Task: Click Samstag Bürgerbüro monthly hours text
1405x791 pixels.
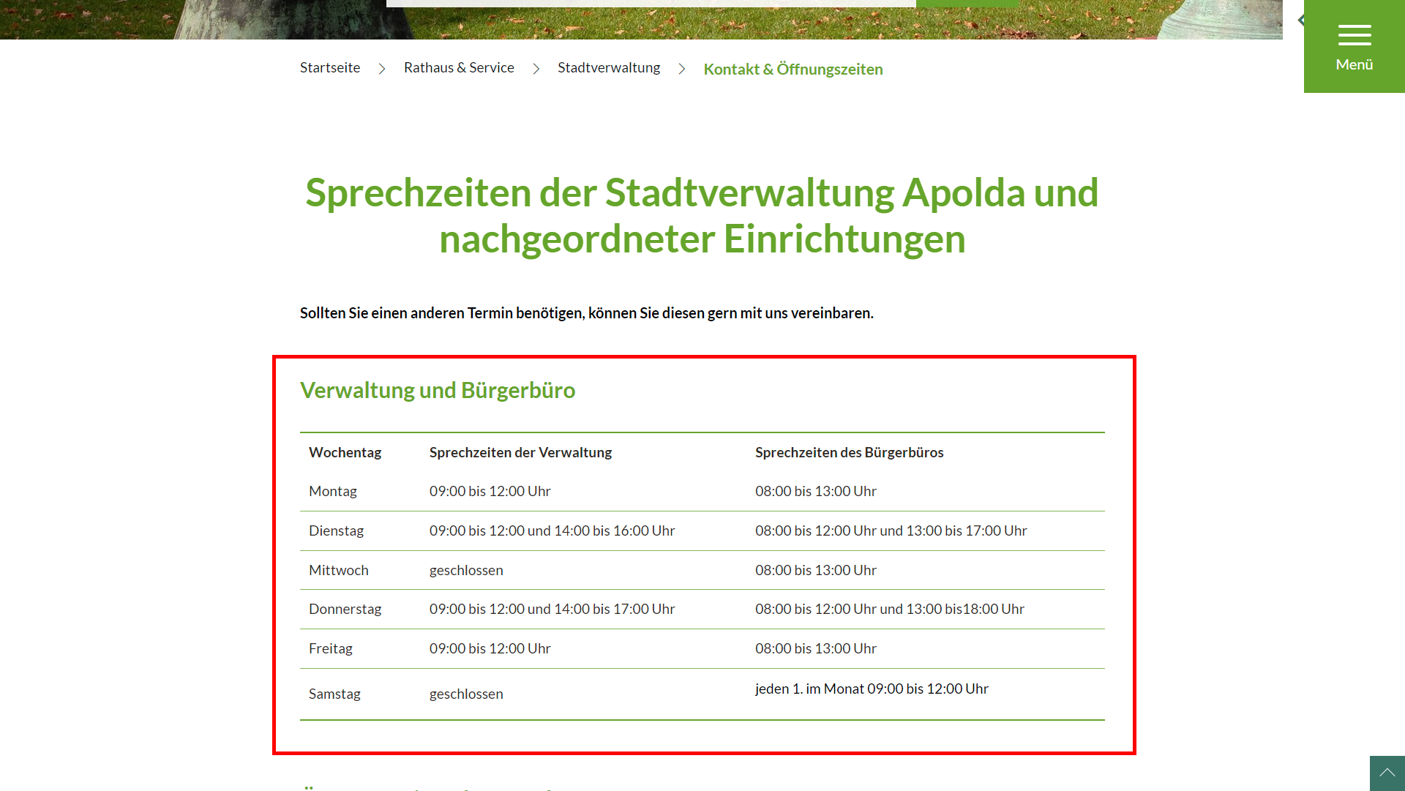Action: (x=871, y=689)
